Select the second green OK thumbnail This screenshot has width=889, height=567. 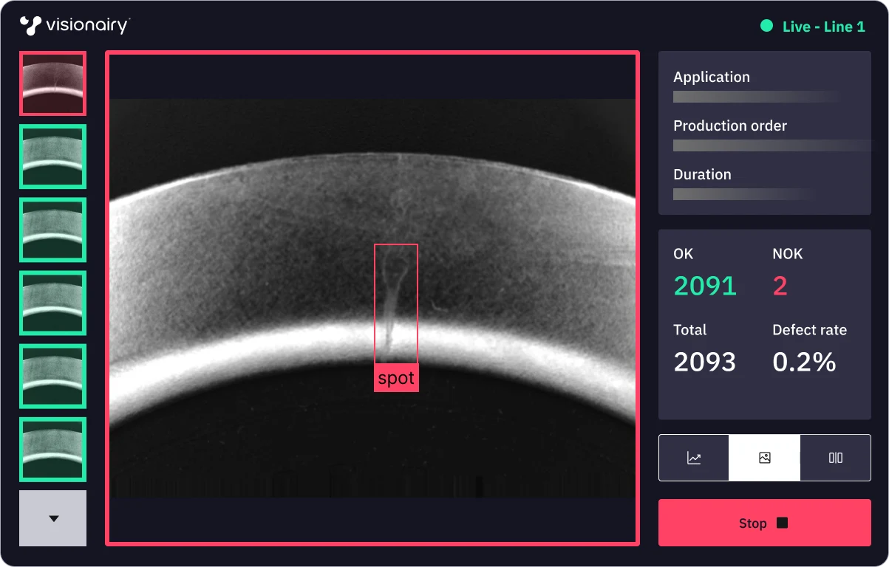tap(52, 230)
